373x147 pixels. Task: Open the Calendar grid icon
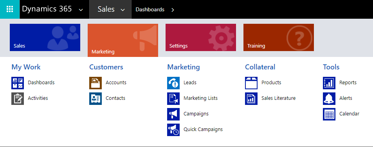point(329,114)
